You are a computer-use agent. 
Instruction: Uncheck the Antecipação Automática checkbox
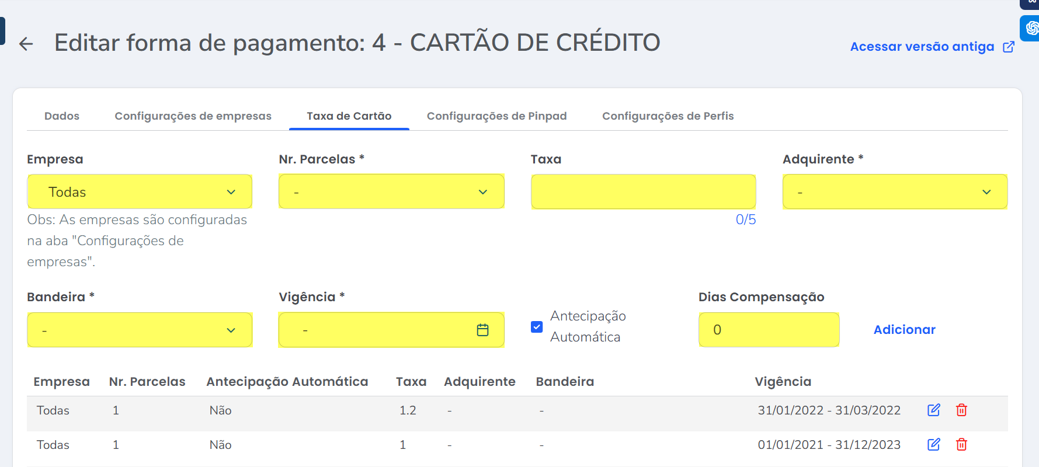537,327
